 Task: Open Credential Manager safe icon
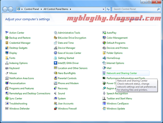pyautogui.click(x=7, y=43)
